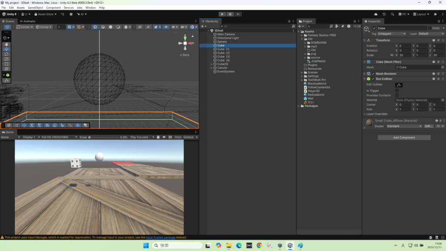Click the Play button

pos(222,14)
